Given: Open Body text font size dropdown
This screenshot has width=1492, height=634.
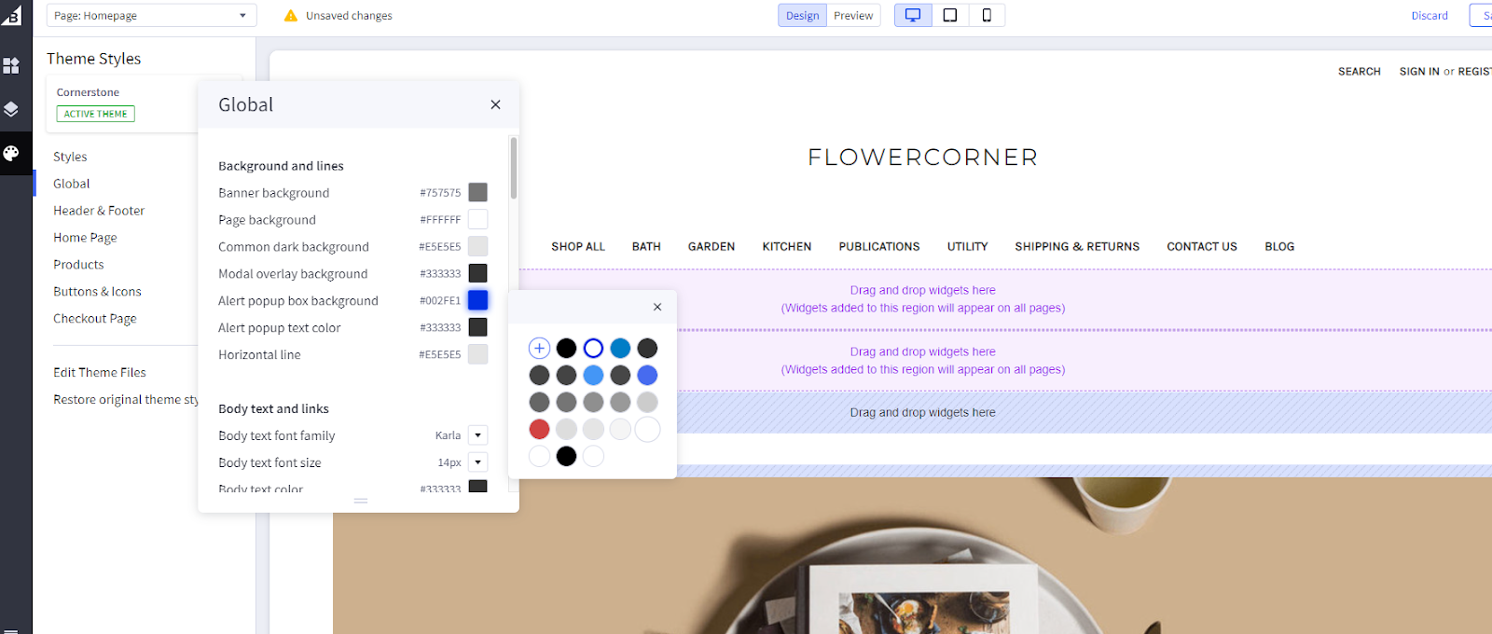Looking at the screenshot, I should point(477,462).
